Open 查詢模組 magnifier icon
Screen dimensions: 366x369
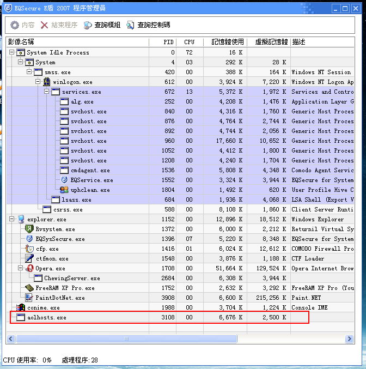click(x=88, y=25)
